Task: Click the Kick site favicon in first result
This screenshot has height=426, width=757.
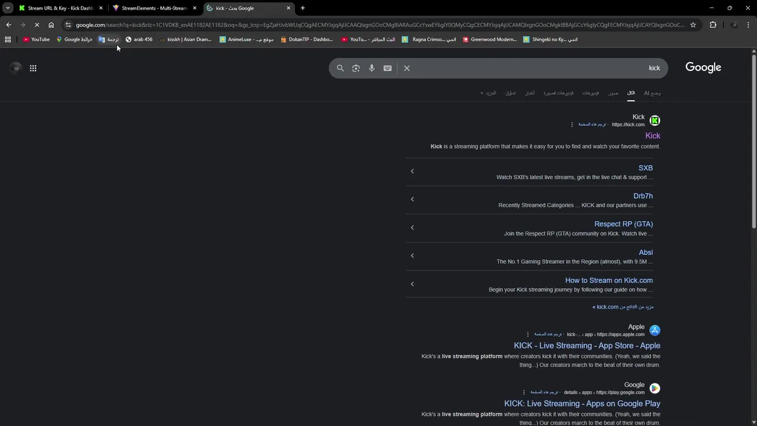Action: 655,121
